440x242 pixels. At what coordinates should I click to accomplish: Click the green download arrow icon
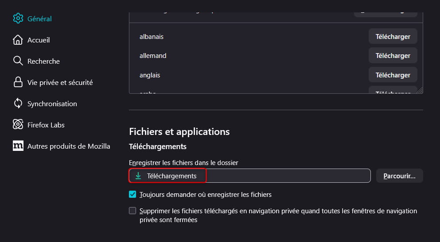pyautogui.click(x=138, y=176)
